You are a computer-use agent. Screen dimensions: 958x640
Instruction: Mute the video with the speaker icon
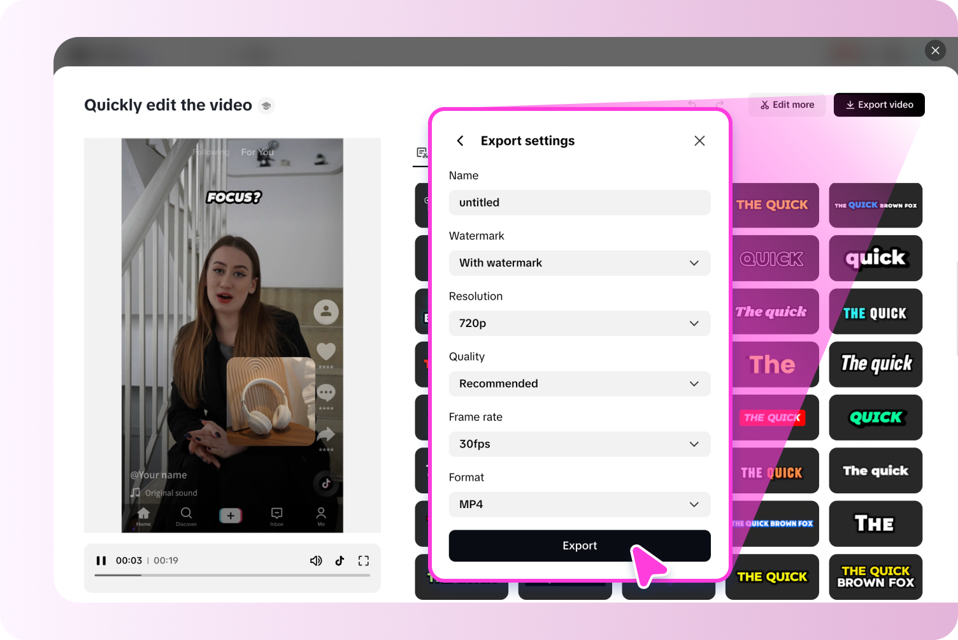click(316, 561)
